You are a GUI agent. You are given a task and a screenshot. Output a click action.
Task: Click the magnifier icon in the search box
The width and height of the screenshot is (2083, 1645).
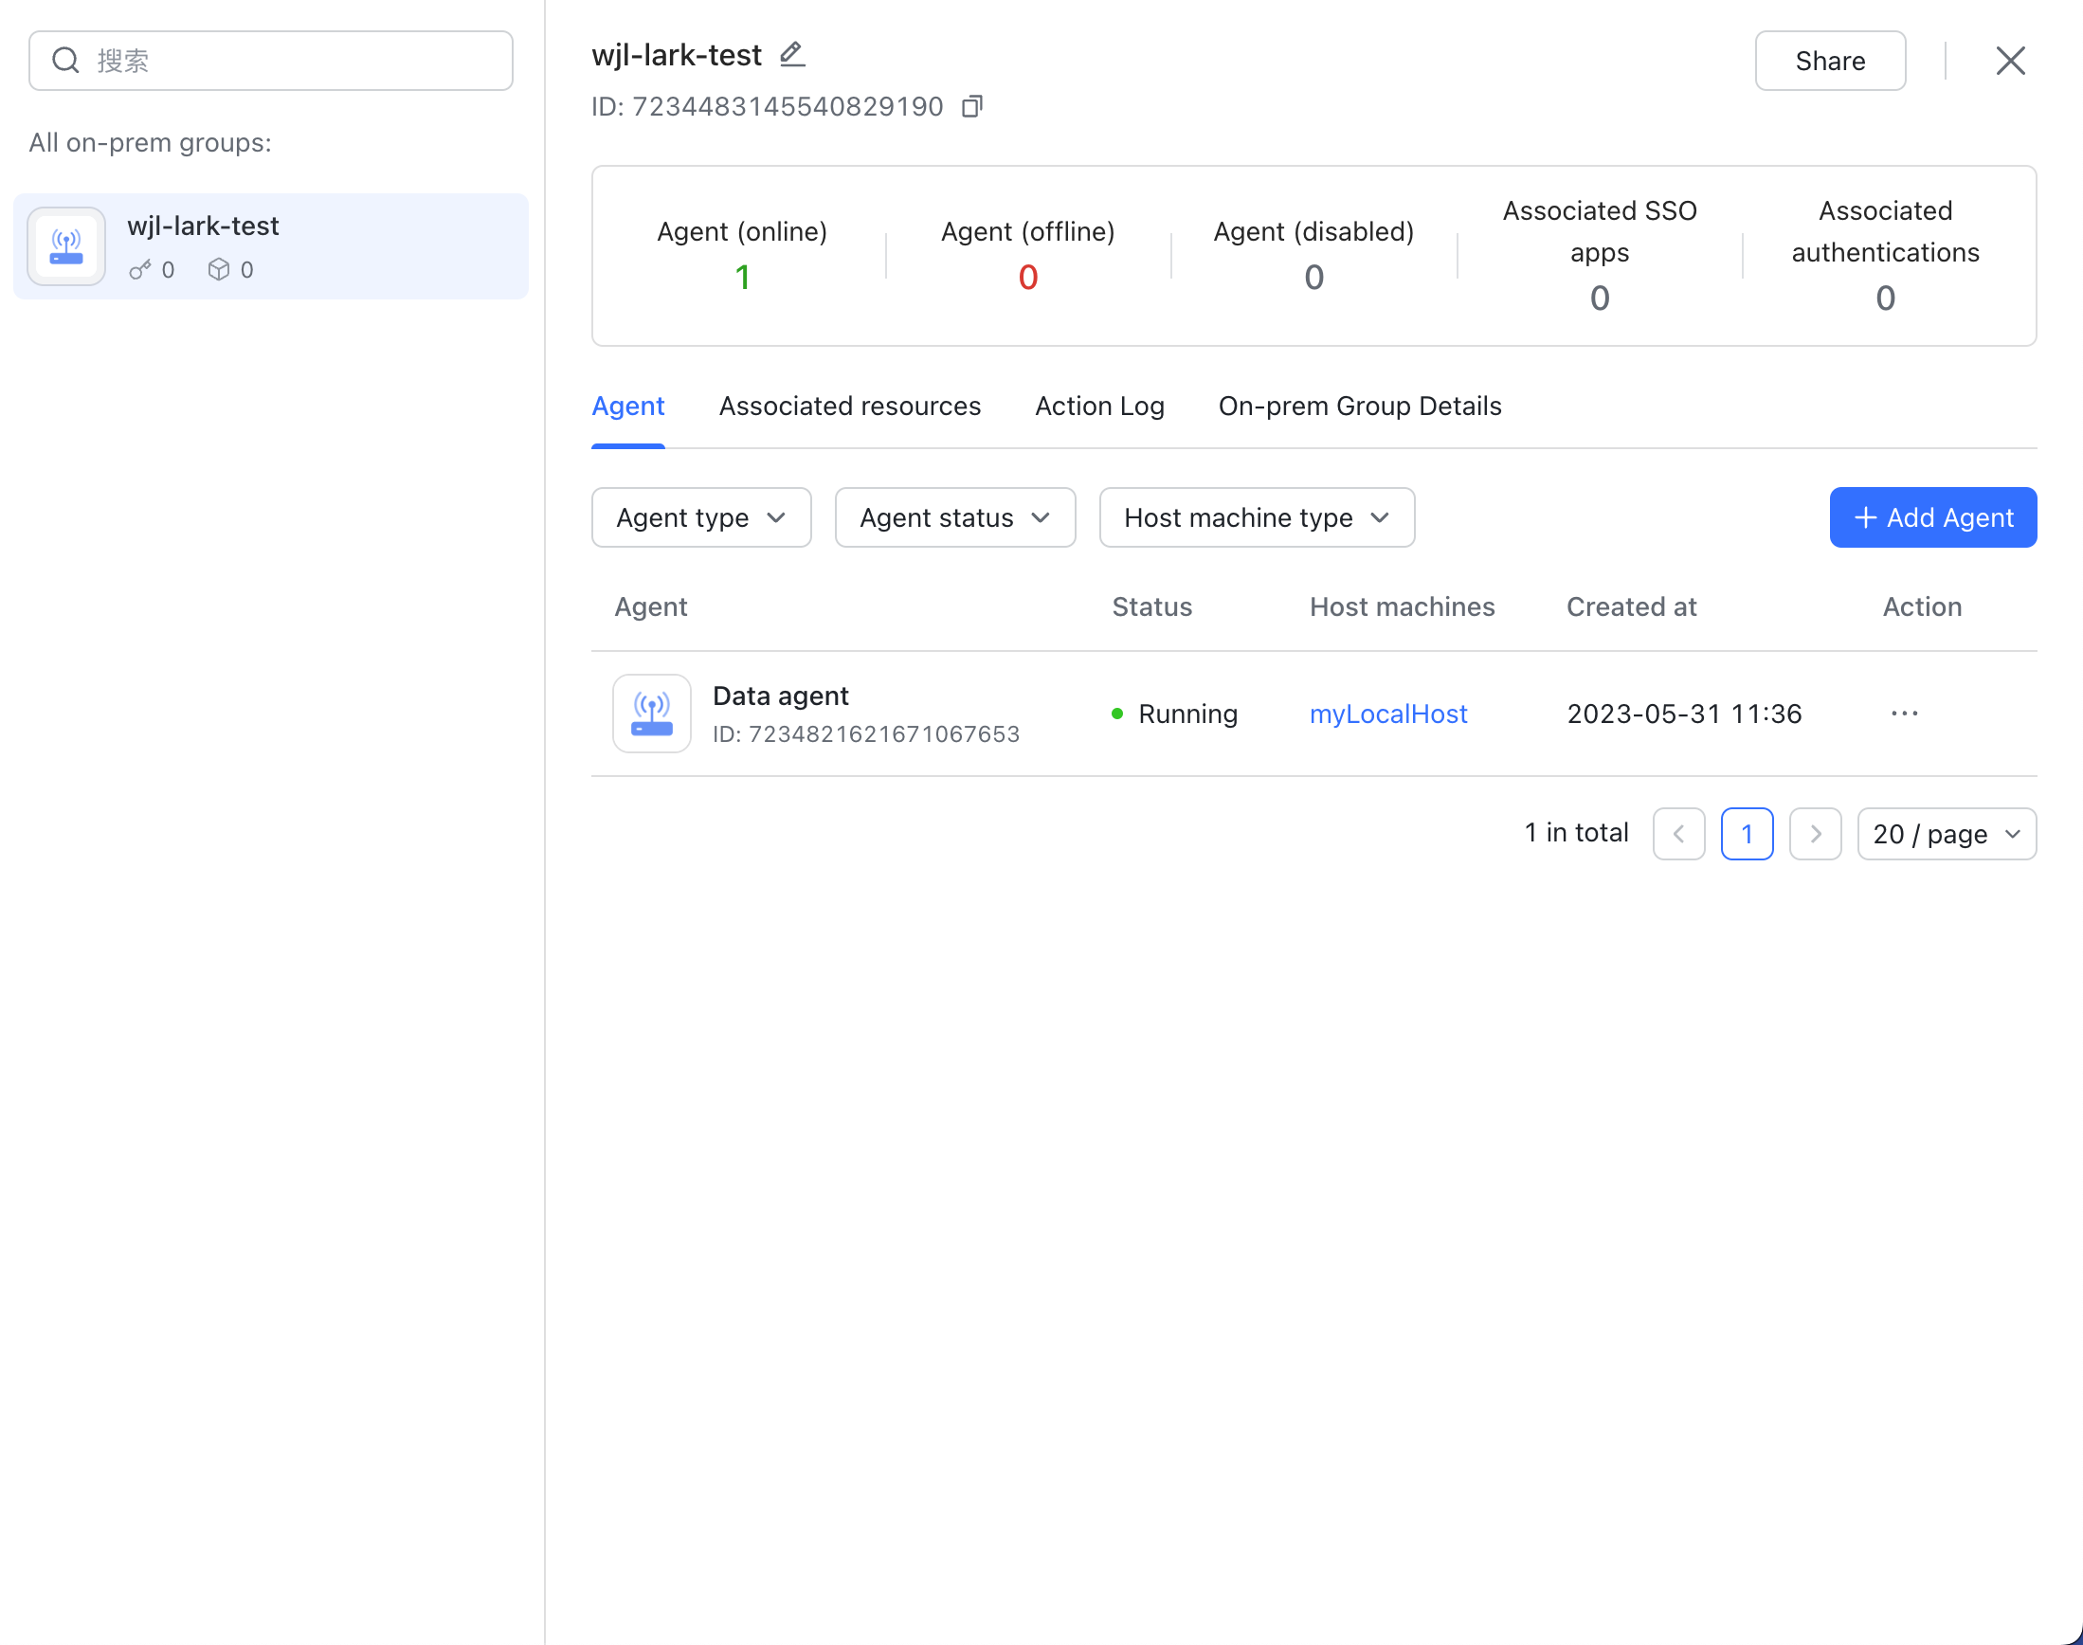[x=65, y=61]
